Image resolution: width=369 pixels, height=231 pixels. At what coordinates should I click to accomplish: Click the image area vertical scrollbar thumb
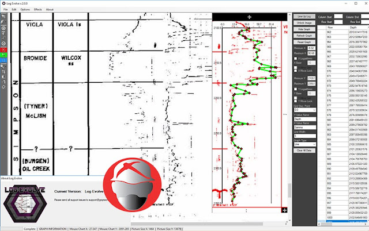289,190
